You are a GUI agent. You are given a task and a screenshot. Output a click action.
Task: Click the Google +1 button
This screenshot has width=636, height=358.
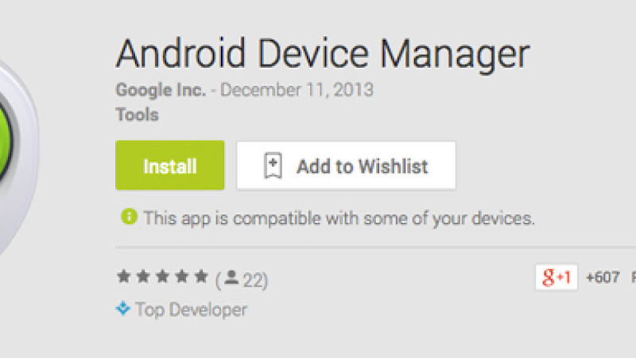[x=556, y=277]
